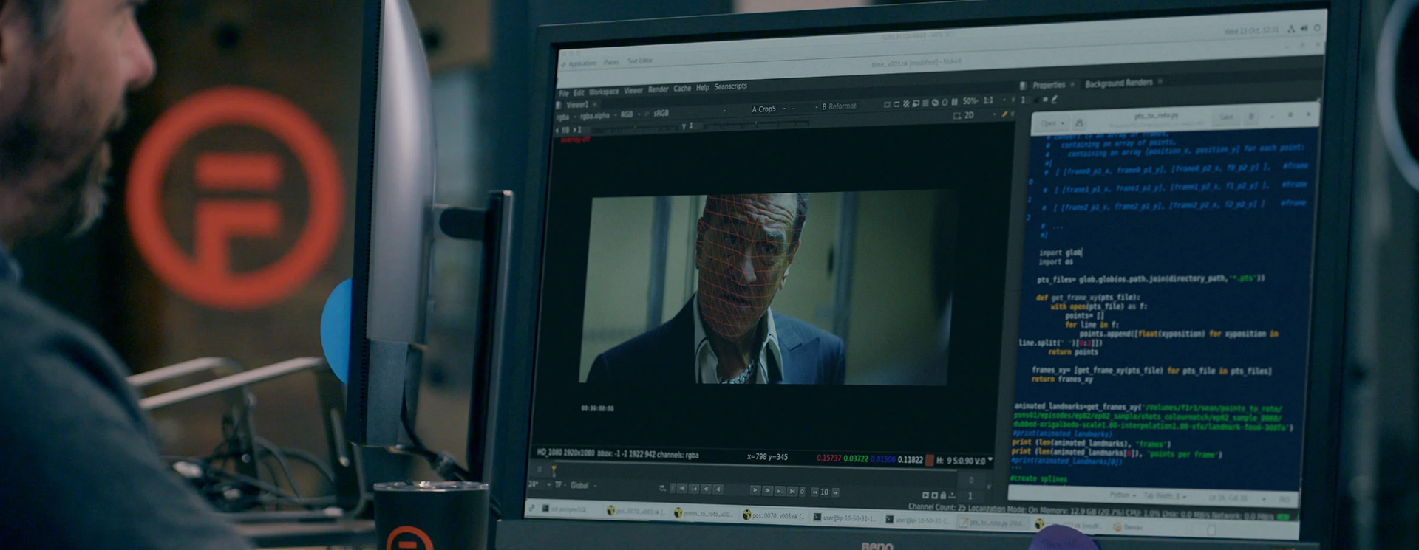Screen dimensions: 1419x550
Task: Open the RGB display channels dropdown
Action: pos(629,114)
